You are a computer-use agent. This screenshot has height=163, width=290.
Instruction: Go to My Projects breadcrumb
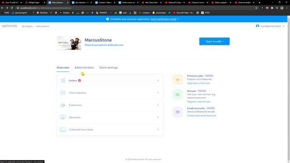tap(27, 26)
